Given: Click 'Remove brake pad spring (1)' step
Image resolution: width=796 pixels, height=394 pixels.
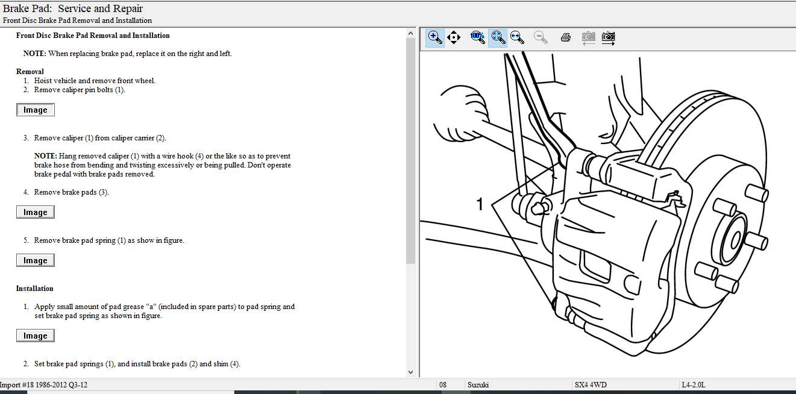Looking at the screenshot, I should coord(109,240).
